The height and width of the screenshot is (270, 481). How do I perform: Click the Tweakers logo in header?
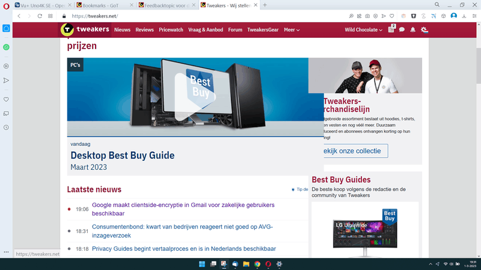(x=85, y=29)
